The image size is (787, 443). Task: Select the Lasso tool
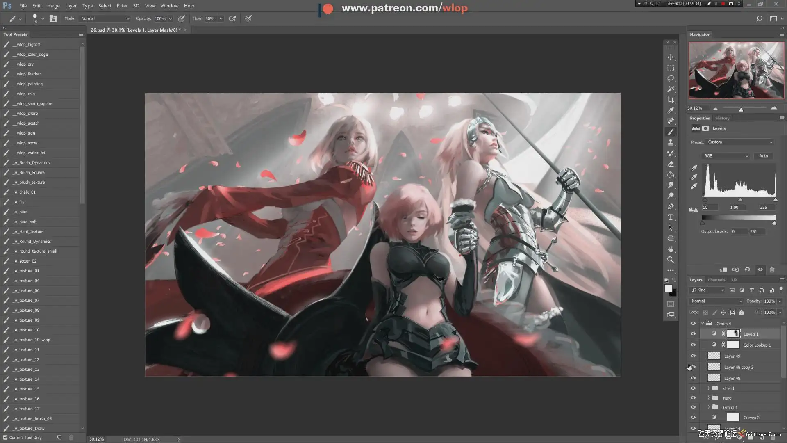(671, 78)
